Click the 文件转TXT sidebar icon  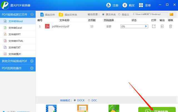[x=5, y=47]
